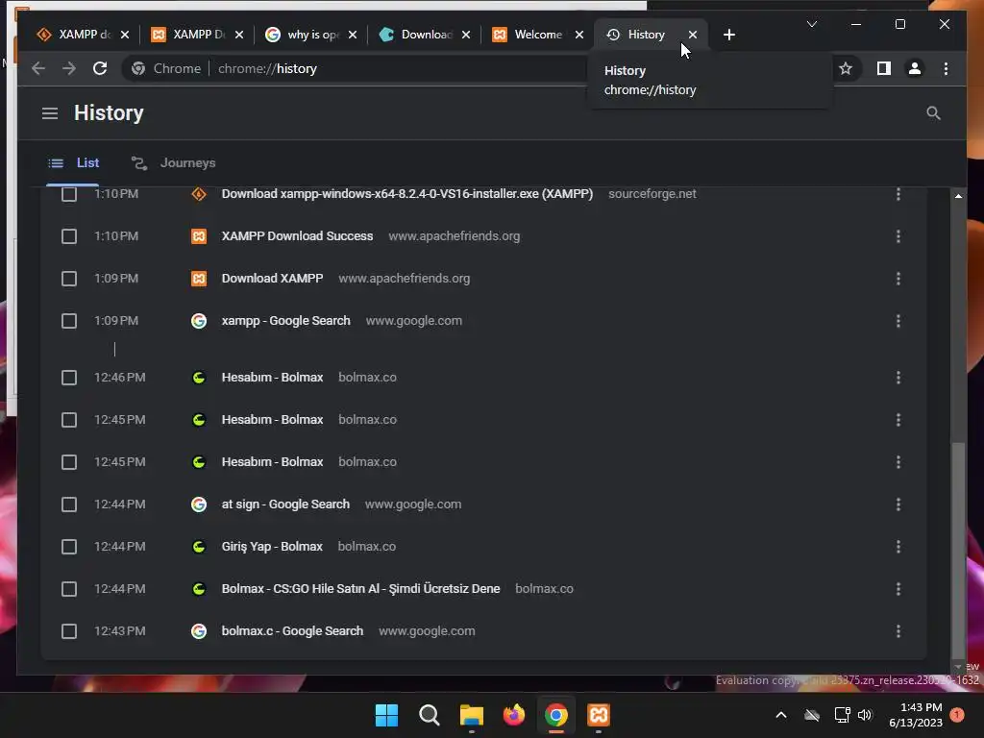The image size is (984, 738).
Task: Open the notification badge in the tray
Action: tap(957, 715)
